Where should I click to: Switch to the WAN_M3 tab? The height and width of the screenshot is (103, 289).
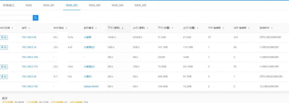(95, 5)
